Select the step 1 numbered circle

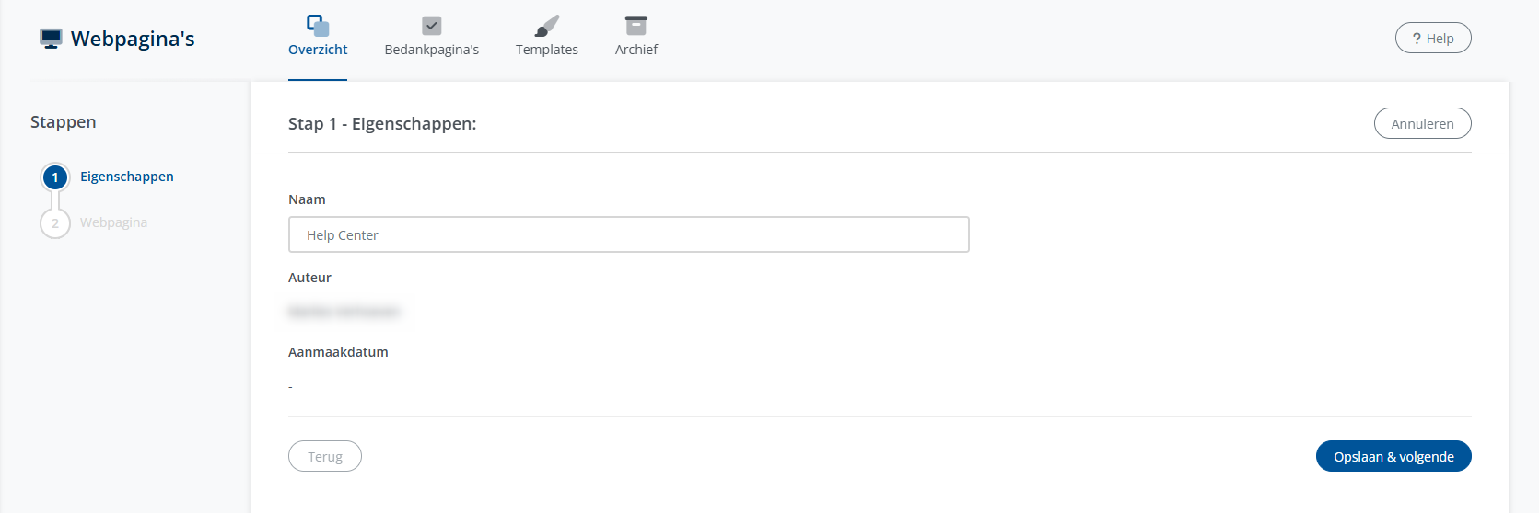pos(55,177)
